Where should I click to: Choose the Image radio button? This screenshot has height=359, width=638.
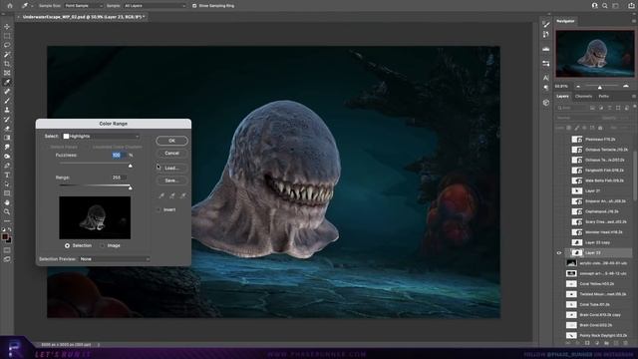102,246
